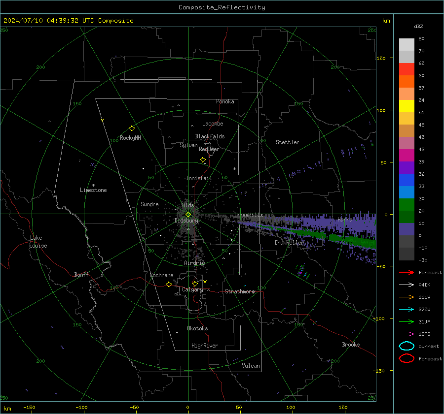Select the RedDeer label on the map
The height and width of the screenshot is (414, 444).
tap(209, 149)
